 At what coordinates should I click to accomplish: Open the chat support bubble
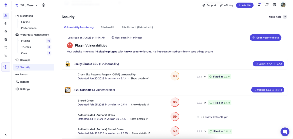coord(285,132)
